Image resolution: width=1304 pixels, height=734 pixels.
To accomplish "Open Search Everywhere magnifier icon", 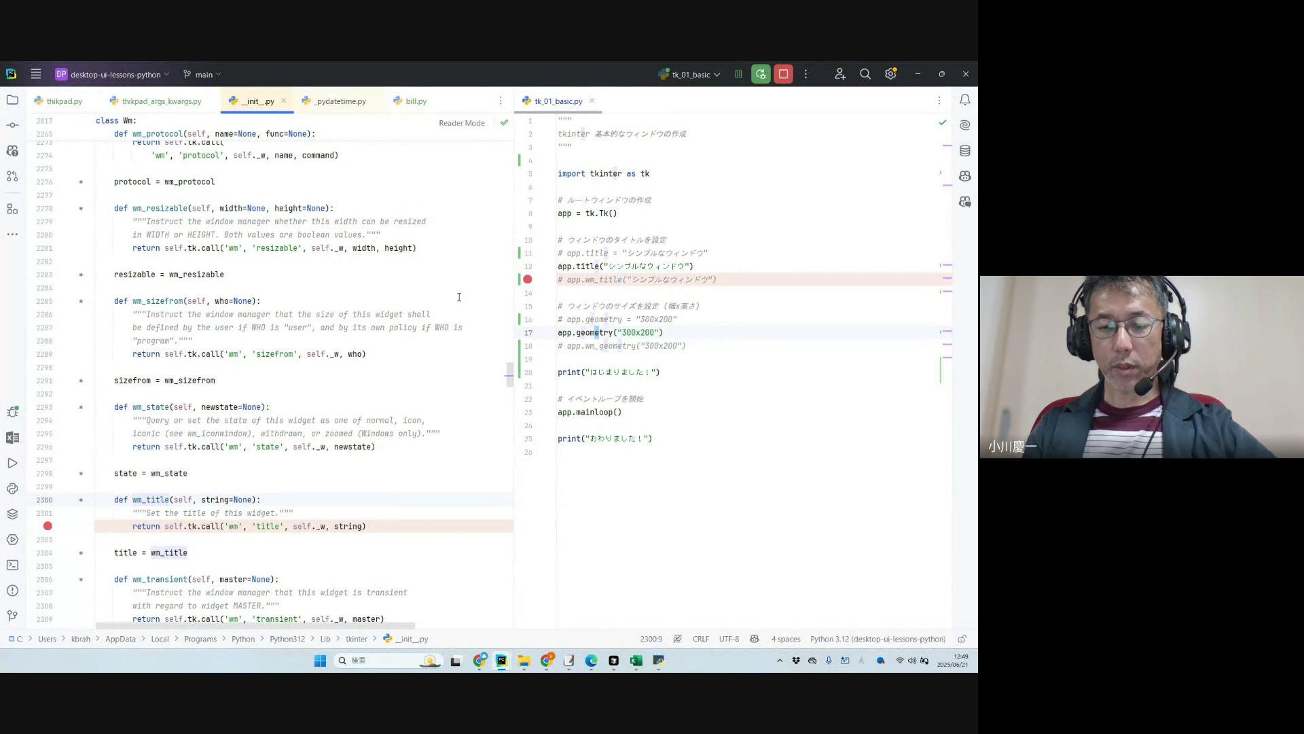I will pyautogui.click(x=865, y=75).
